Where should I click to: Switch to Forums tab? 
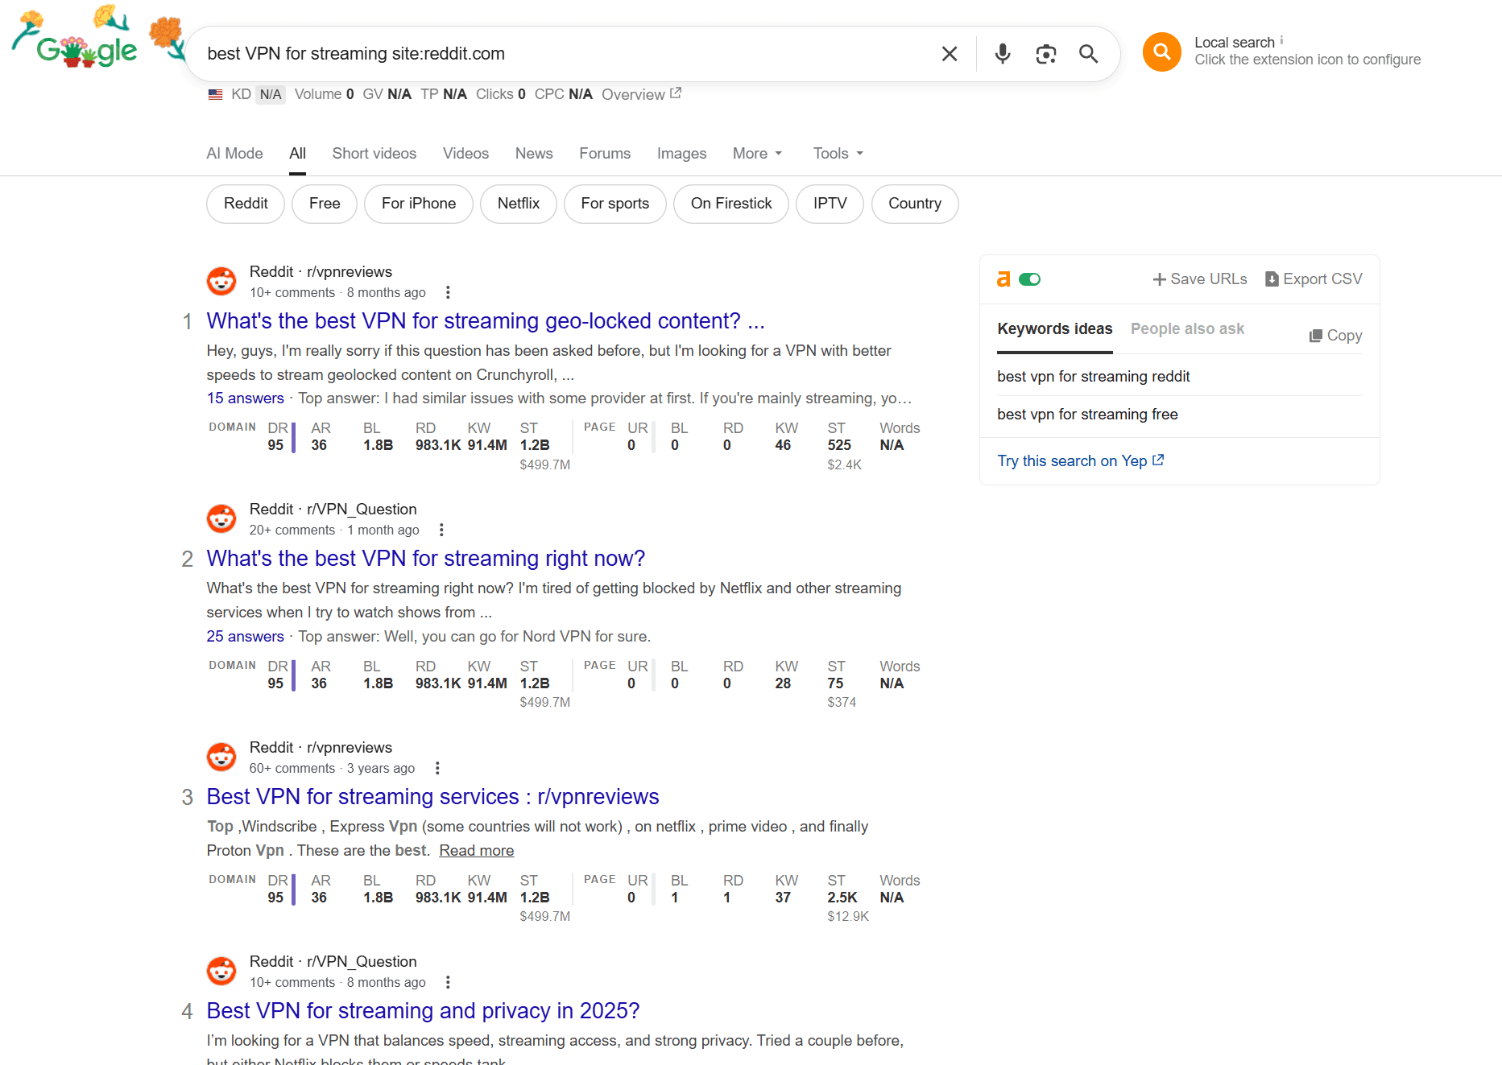tap(605, 153)
